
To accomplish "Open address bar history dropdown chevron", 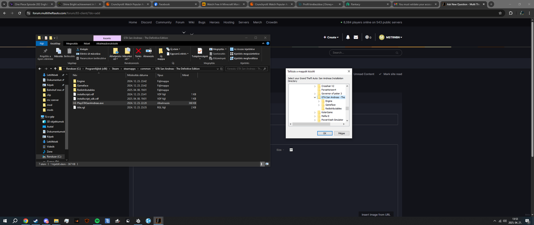I will 218,69.
